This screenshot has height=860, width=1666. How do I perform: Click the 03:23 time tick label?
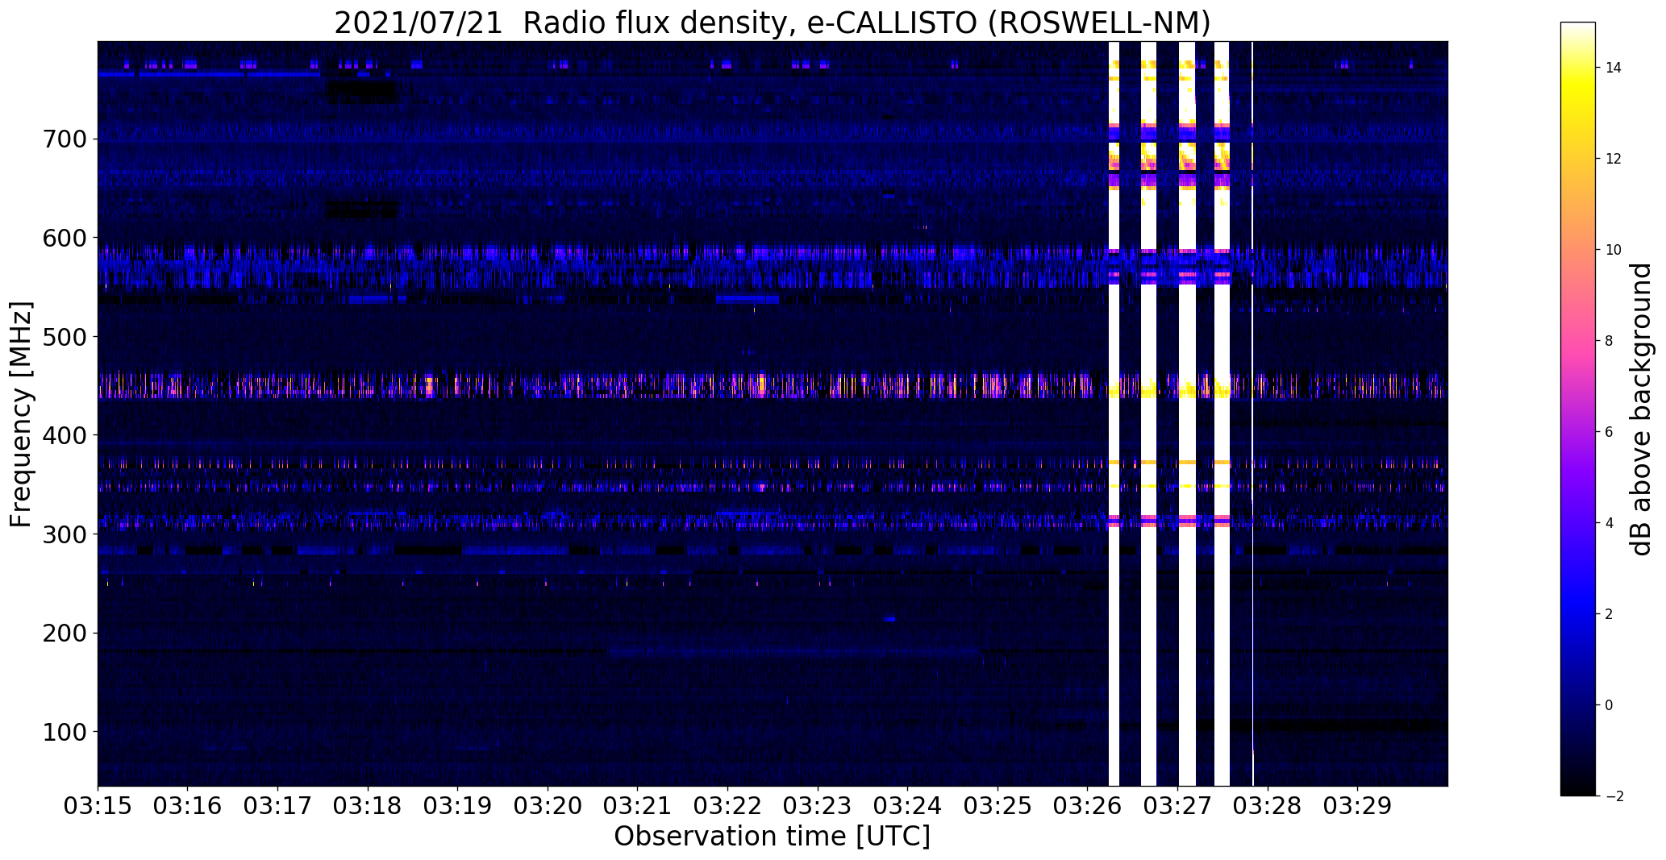coord(818,806)
